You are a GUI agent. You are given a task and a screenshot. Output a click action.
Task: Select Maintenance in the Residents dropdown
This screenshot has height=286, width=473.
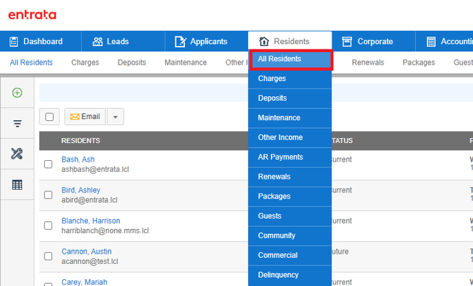click(x=290, y=118)
